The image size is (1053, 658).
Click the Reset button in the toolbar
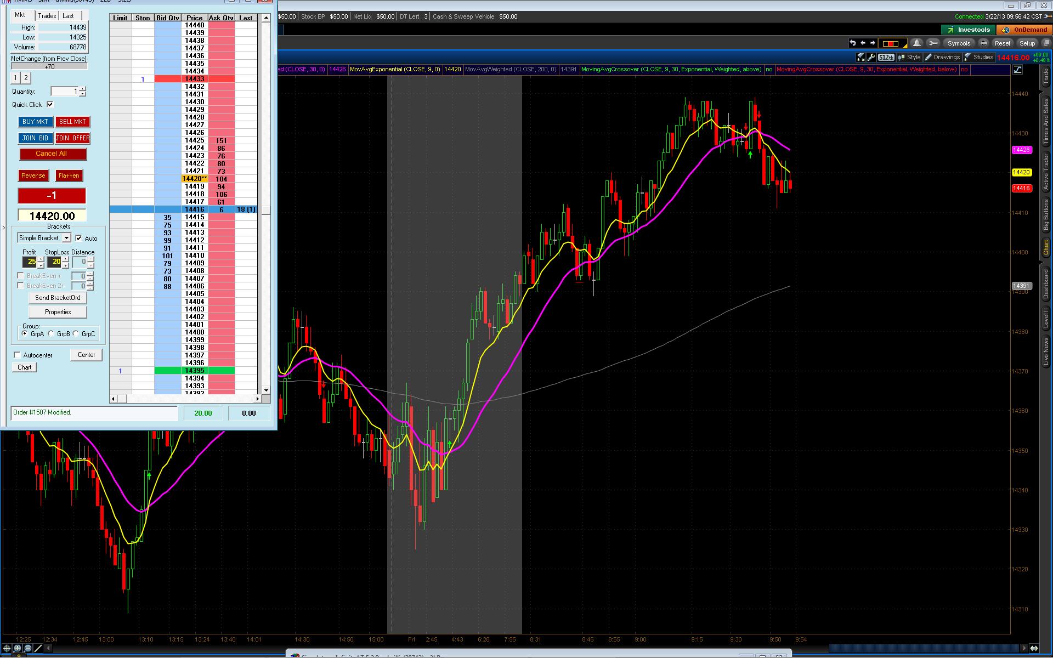pyautogui.click(x=1003, y=43)
